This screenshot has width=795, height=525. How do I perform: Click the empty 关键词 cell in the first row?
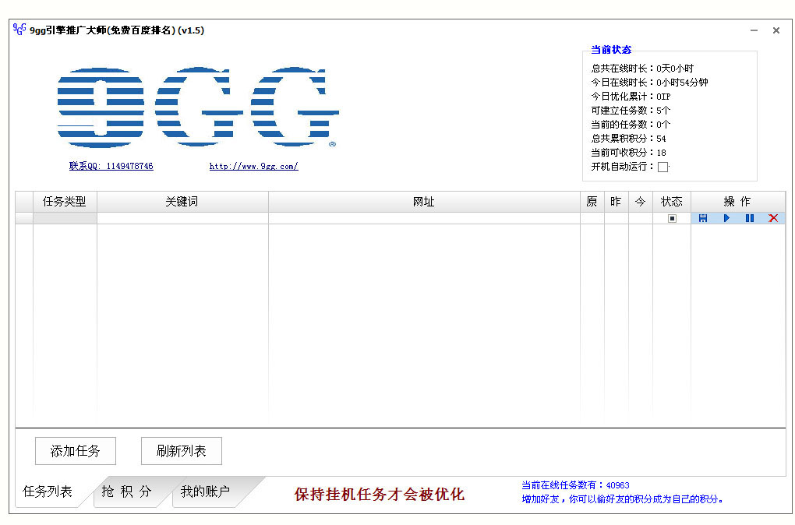[182, 218]
